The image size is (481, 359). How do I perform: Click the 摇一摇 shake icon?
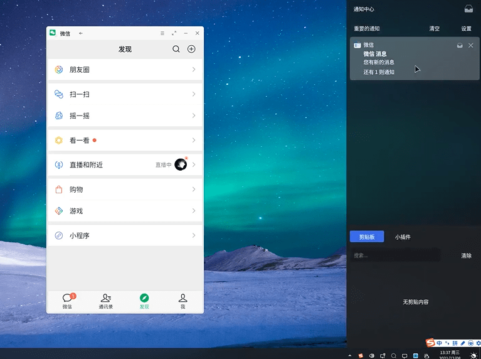pos(58,115)
